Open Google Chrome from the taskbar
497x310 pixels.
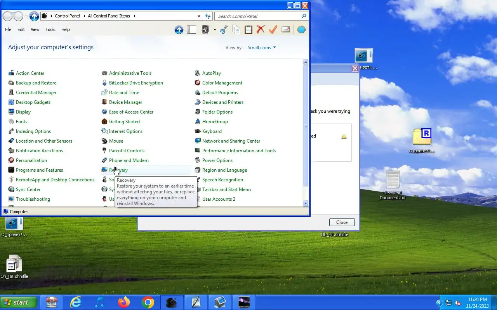pyautogui.click(x=148, y=302)
